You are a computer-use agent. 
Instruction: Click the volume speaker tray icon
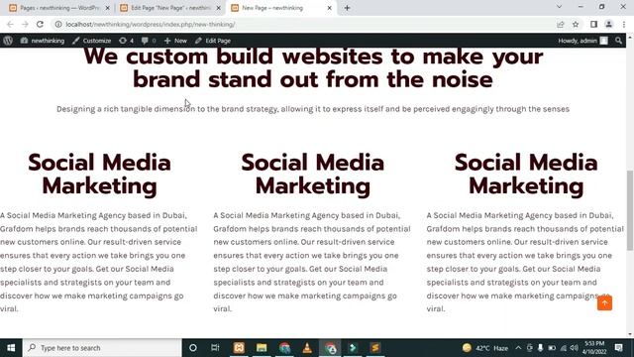[x=575, y=348]
